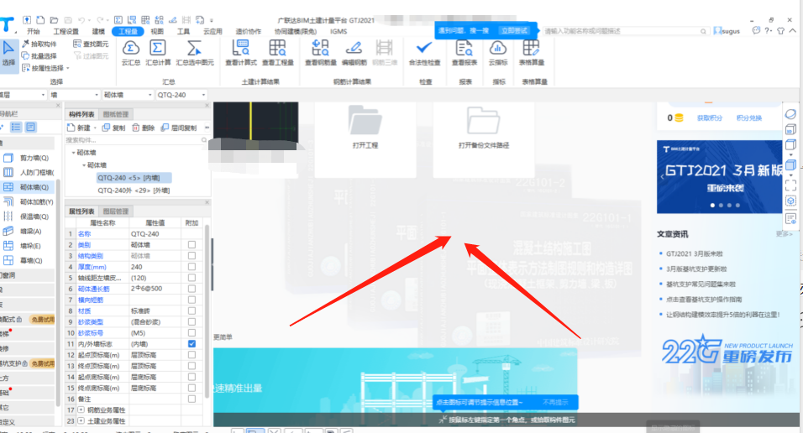The image size is (803, 433).
Task: Select the 选择 arrow tool in ribbon
Action: point(8,54)
